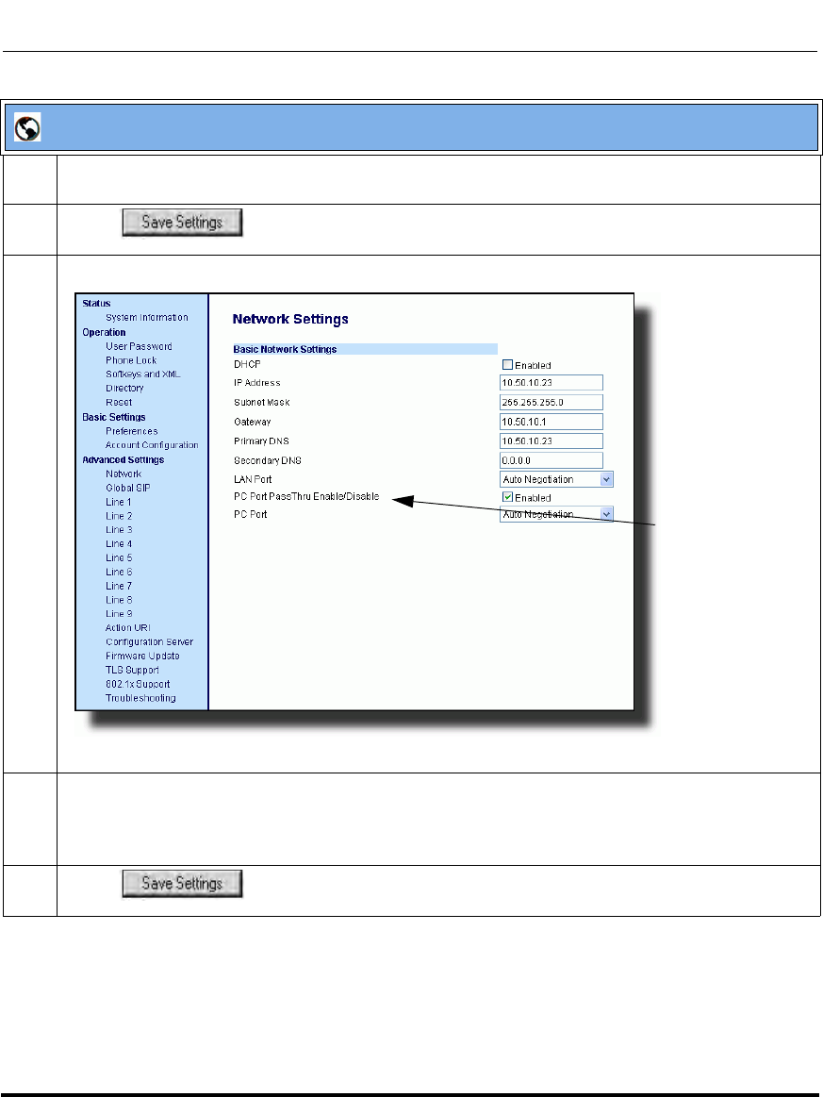
Task: Select Line 2 in the sidebar
Action: point(119,516)
